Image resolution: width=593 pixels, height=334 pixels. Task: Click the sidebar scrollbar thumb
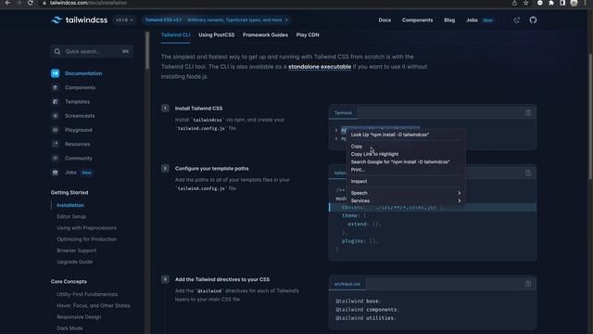pos(147,51)
